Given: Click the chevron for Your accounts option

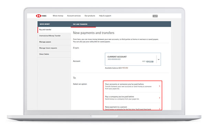Looking at the screenshot, I should click(x=160, y=86).
